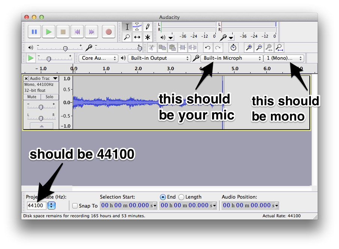Open the Core Audio host dropdown
The image size is (339, 249).
click(99, 58)
